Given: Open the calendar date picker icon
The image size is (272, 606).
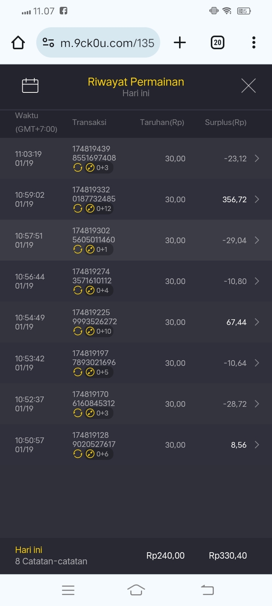Looking at the screenshot, I should [x=30, y=86].
